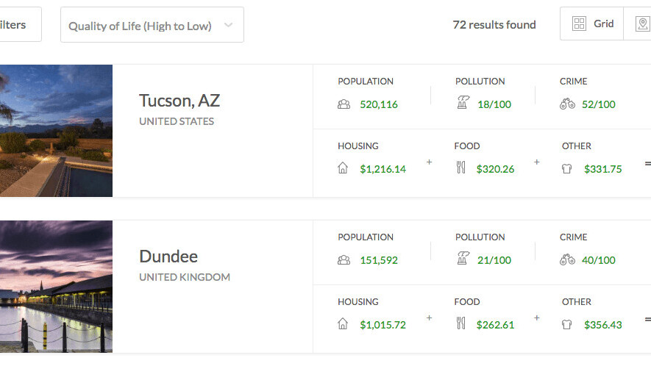Image resolution: width=651 pixels, height=366 pixels.
Task: Click Tucson housing house icon
Action: click(343, 168)
